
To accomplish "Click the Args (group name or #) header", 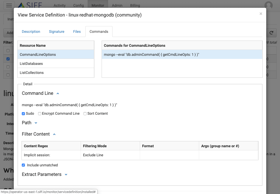I will coord(229,146).
